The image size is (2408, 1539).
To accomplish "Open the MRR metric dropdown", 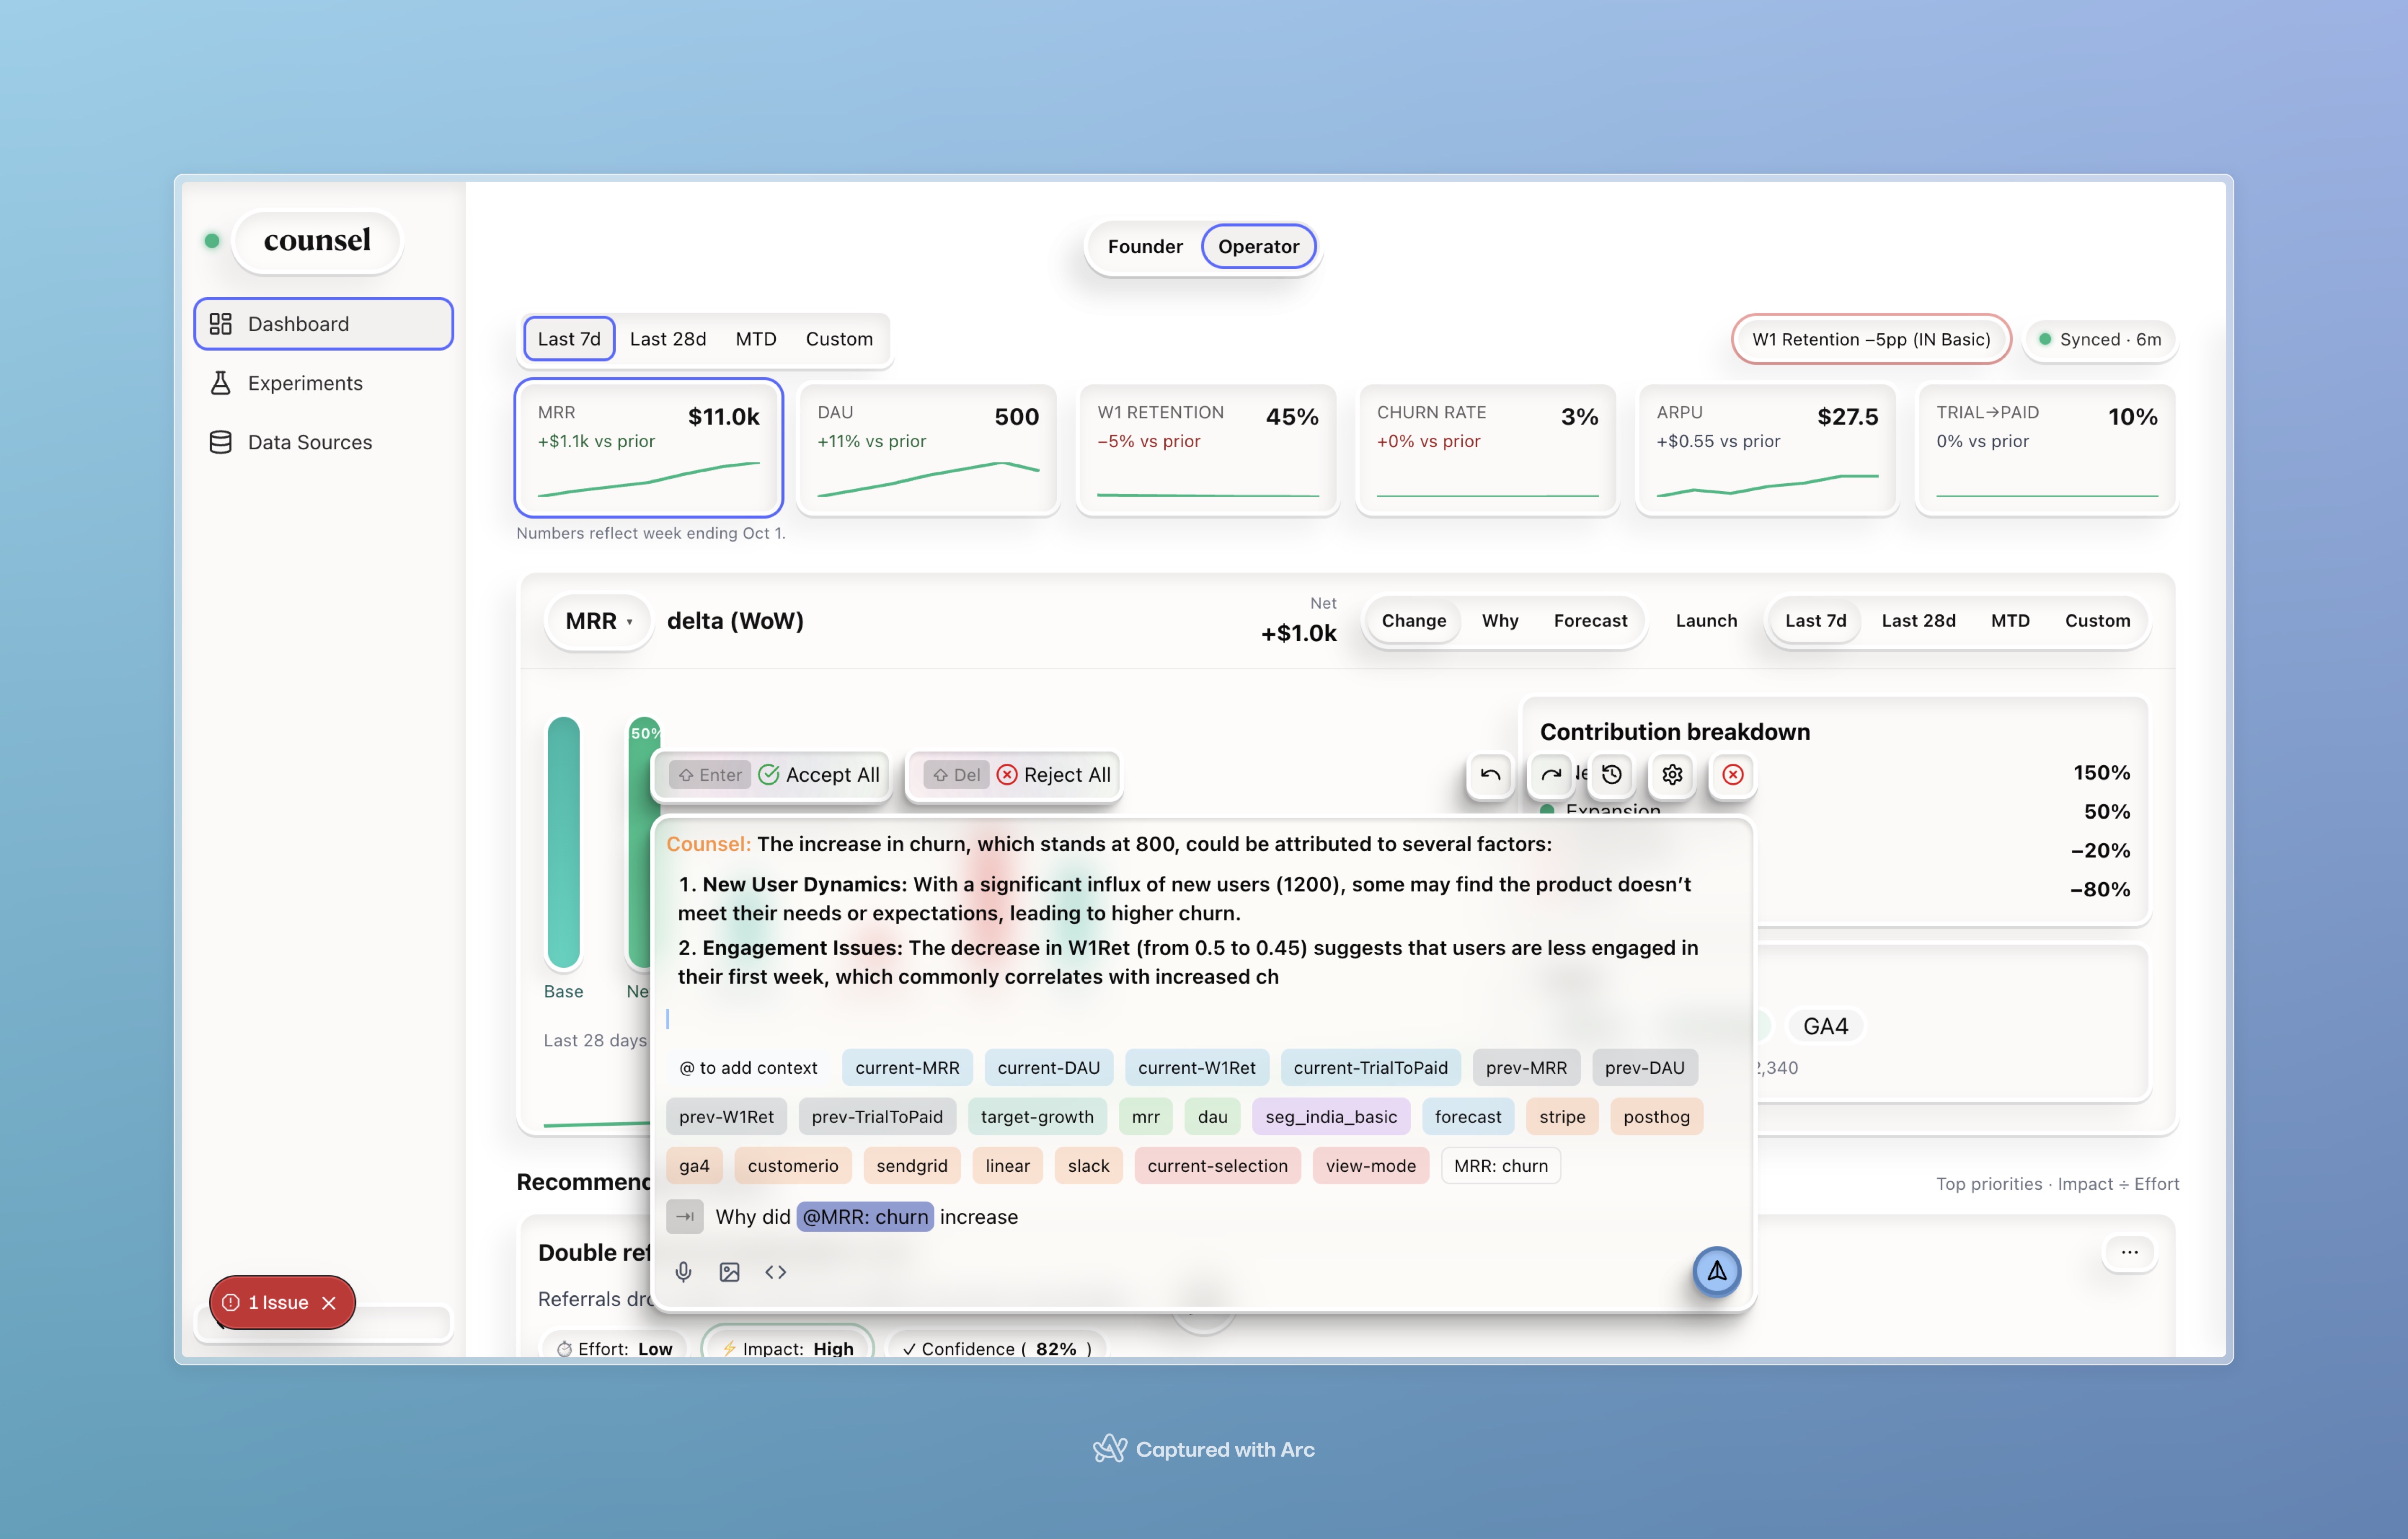I will point(598,621).
